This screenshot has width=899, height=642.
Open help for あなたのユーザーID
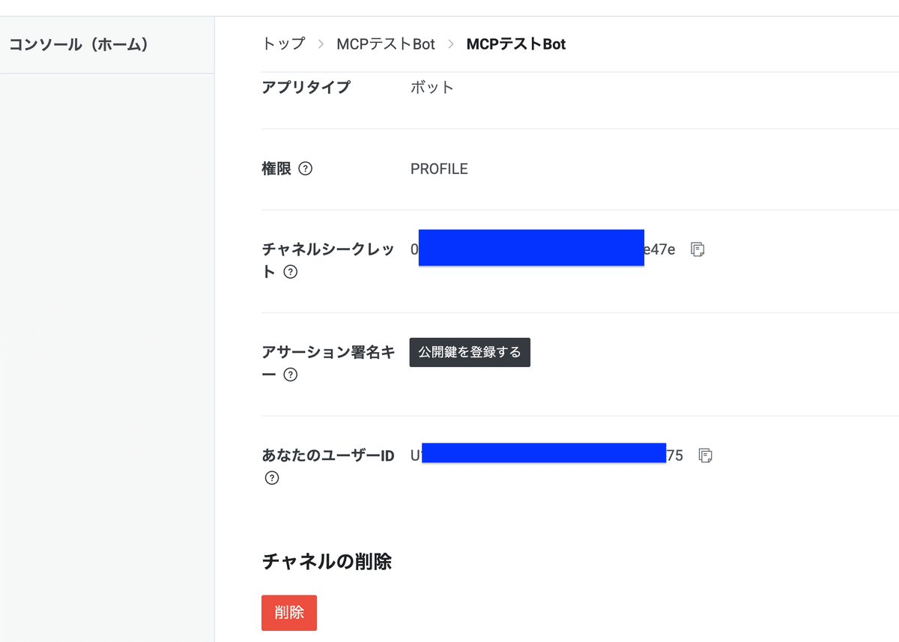[271, 477]
